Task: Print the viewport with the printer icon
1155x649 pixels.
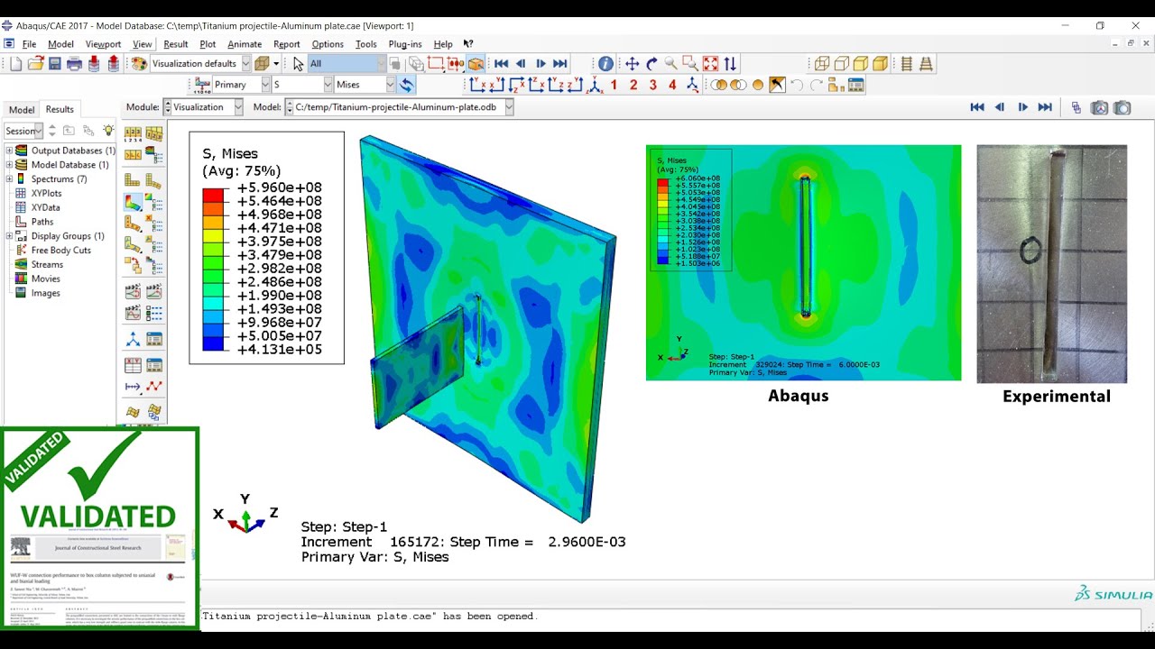Action: pyautogui.click(x=74, y=63)
